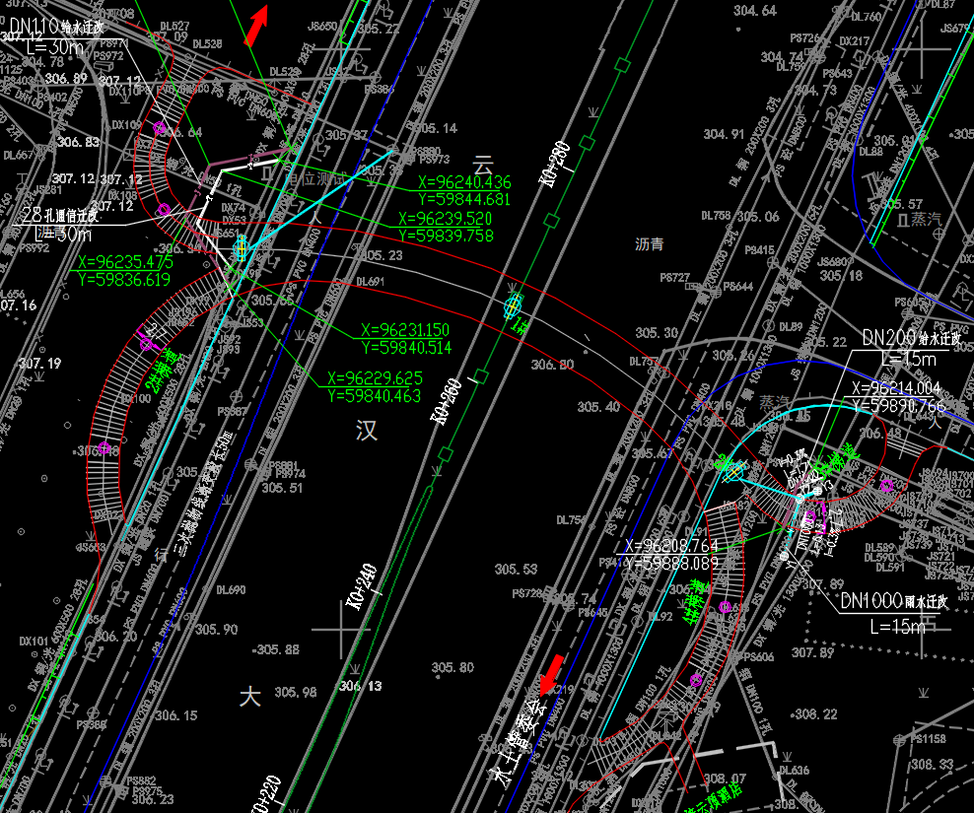Click the X=96239.520 coordinate text
The width and height of the screenshot is (974, 813).
point(446,219)
